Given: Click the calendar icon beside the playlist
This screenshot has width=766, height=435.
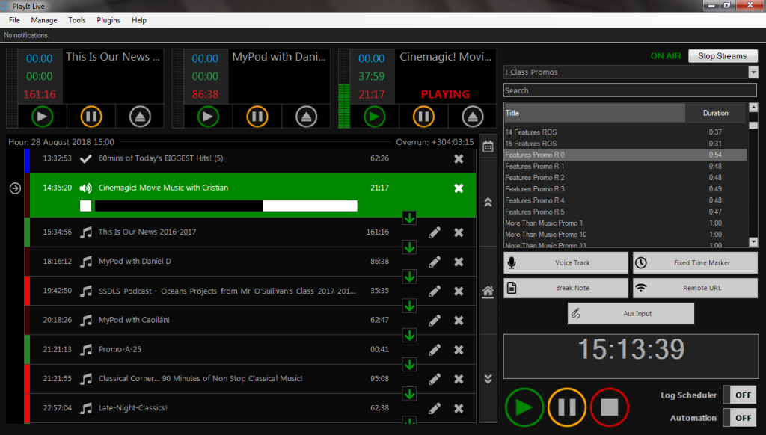Looking at the screenshot, I should pyautogui.click(x=488, y=146).
